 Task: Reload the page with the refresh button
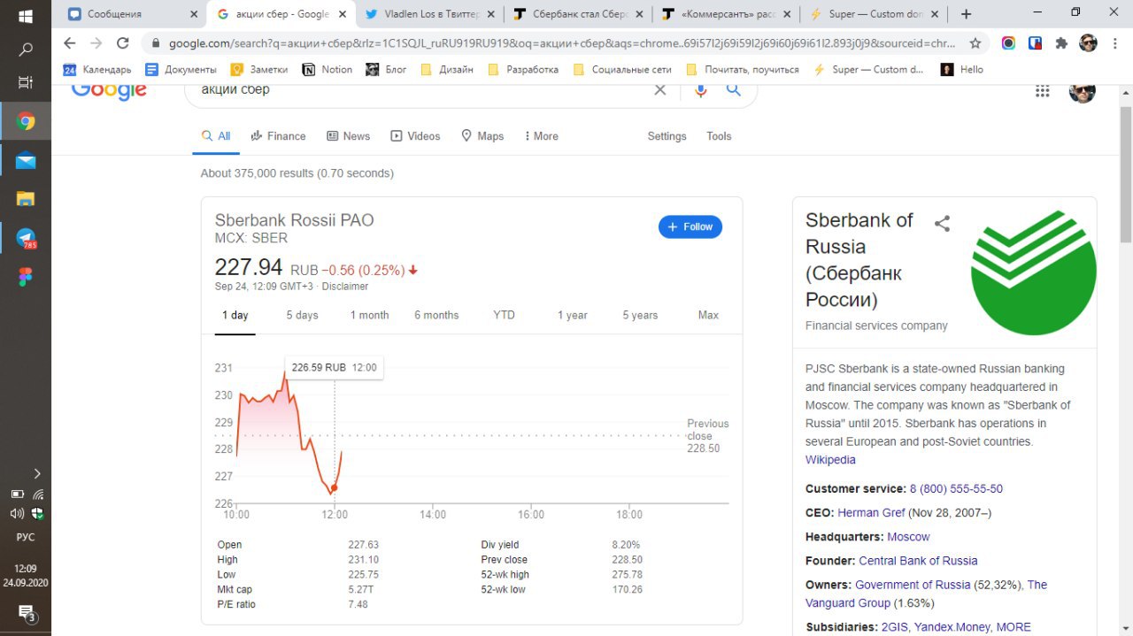(x=123, y=42)
